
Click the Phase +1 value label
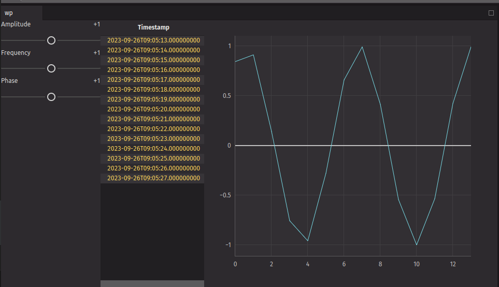coord(96,81)
